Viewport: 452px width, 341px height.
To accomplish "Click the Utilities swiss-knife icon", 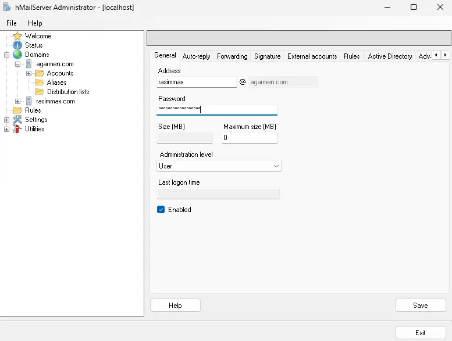I will (x=17, y=129).
